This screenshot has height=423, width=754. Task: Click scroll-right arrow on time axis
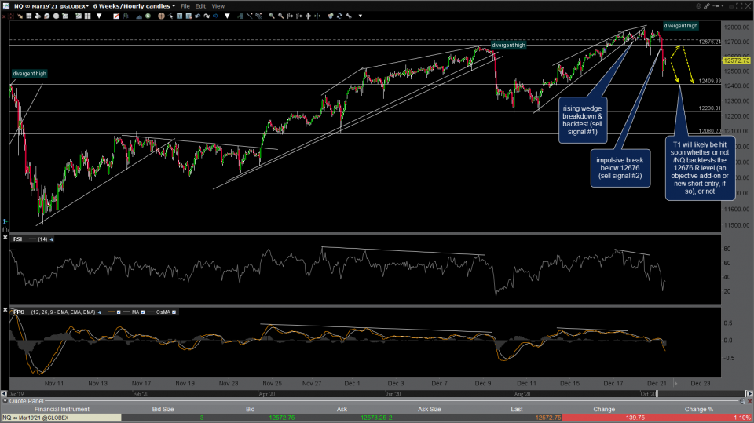coord(749,394)
